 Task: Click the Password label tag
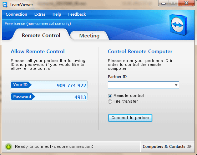(x=23, y=97)
